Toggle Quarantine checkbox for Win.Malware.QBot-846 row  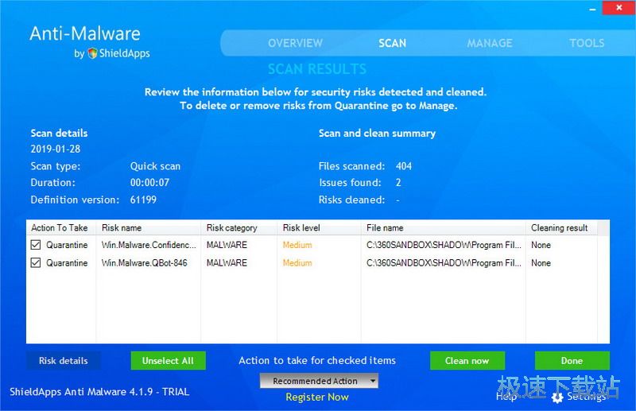pyautogui.click(x=36, y=262)
